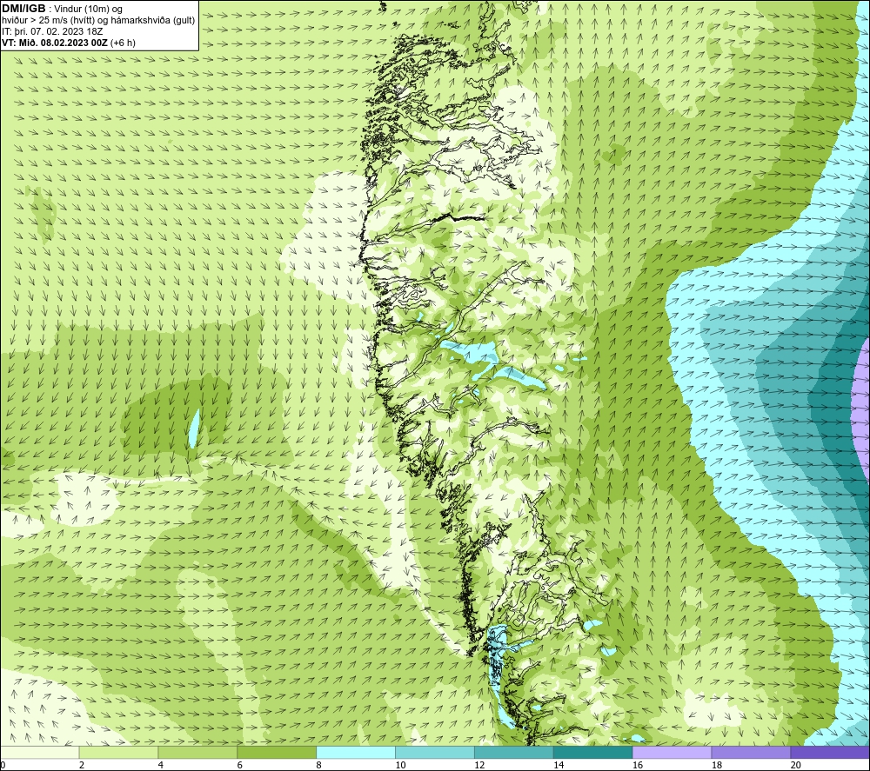
Task: Click the '(+6 h)' forecast offset text
Action: [x=123, y=43]
